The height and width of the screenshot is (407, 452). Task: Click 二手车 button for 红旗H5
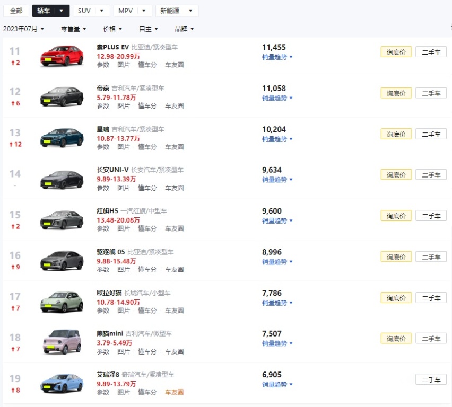click(x=431, y=216)
